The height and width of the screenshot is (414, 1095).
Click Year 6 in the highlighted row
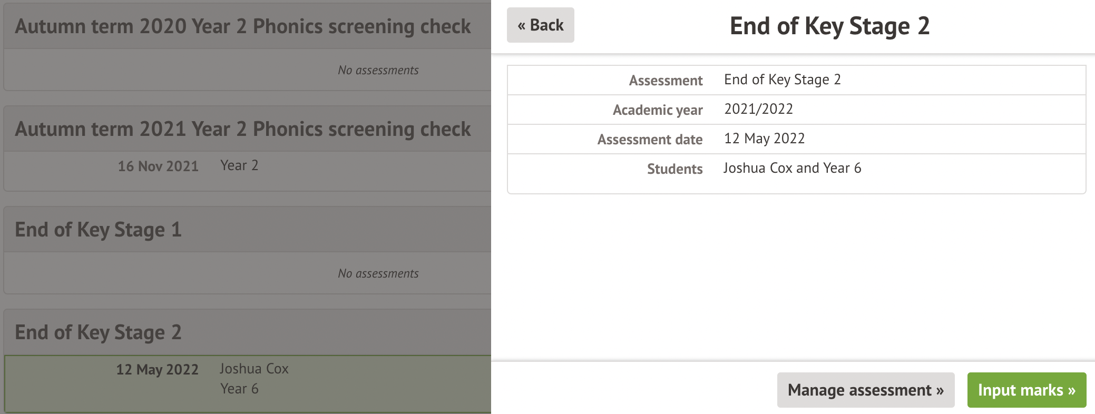[x=239, y=389]
